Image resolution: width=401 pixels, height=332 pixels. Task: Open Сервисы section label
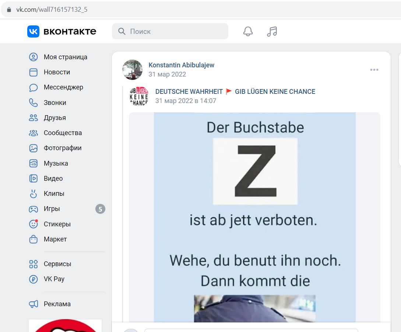pyautogui.click(x=57, y=264)
